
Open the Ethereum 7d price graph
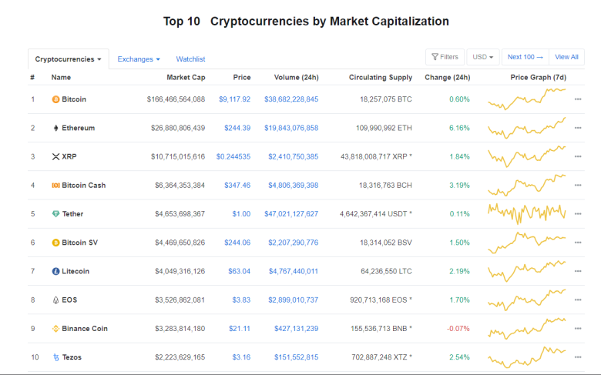tap(526, 128)
